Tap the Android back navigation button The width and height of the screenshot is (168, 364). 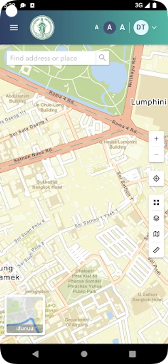(36, 354)
